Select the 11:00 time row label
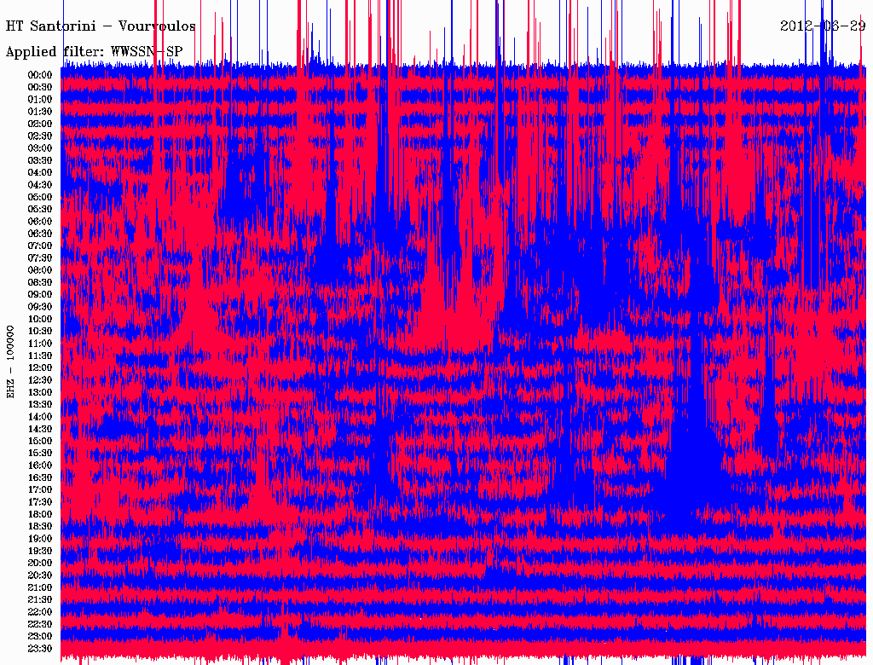The width and height of the screenshot is (873, 665). coord(40,343)
